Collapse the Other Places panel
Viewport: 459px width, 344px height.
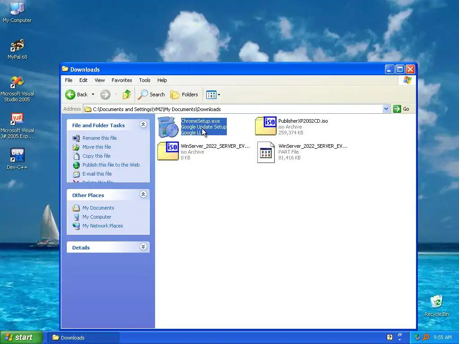click(143, 194)
